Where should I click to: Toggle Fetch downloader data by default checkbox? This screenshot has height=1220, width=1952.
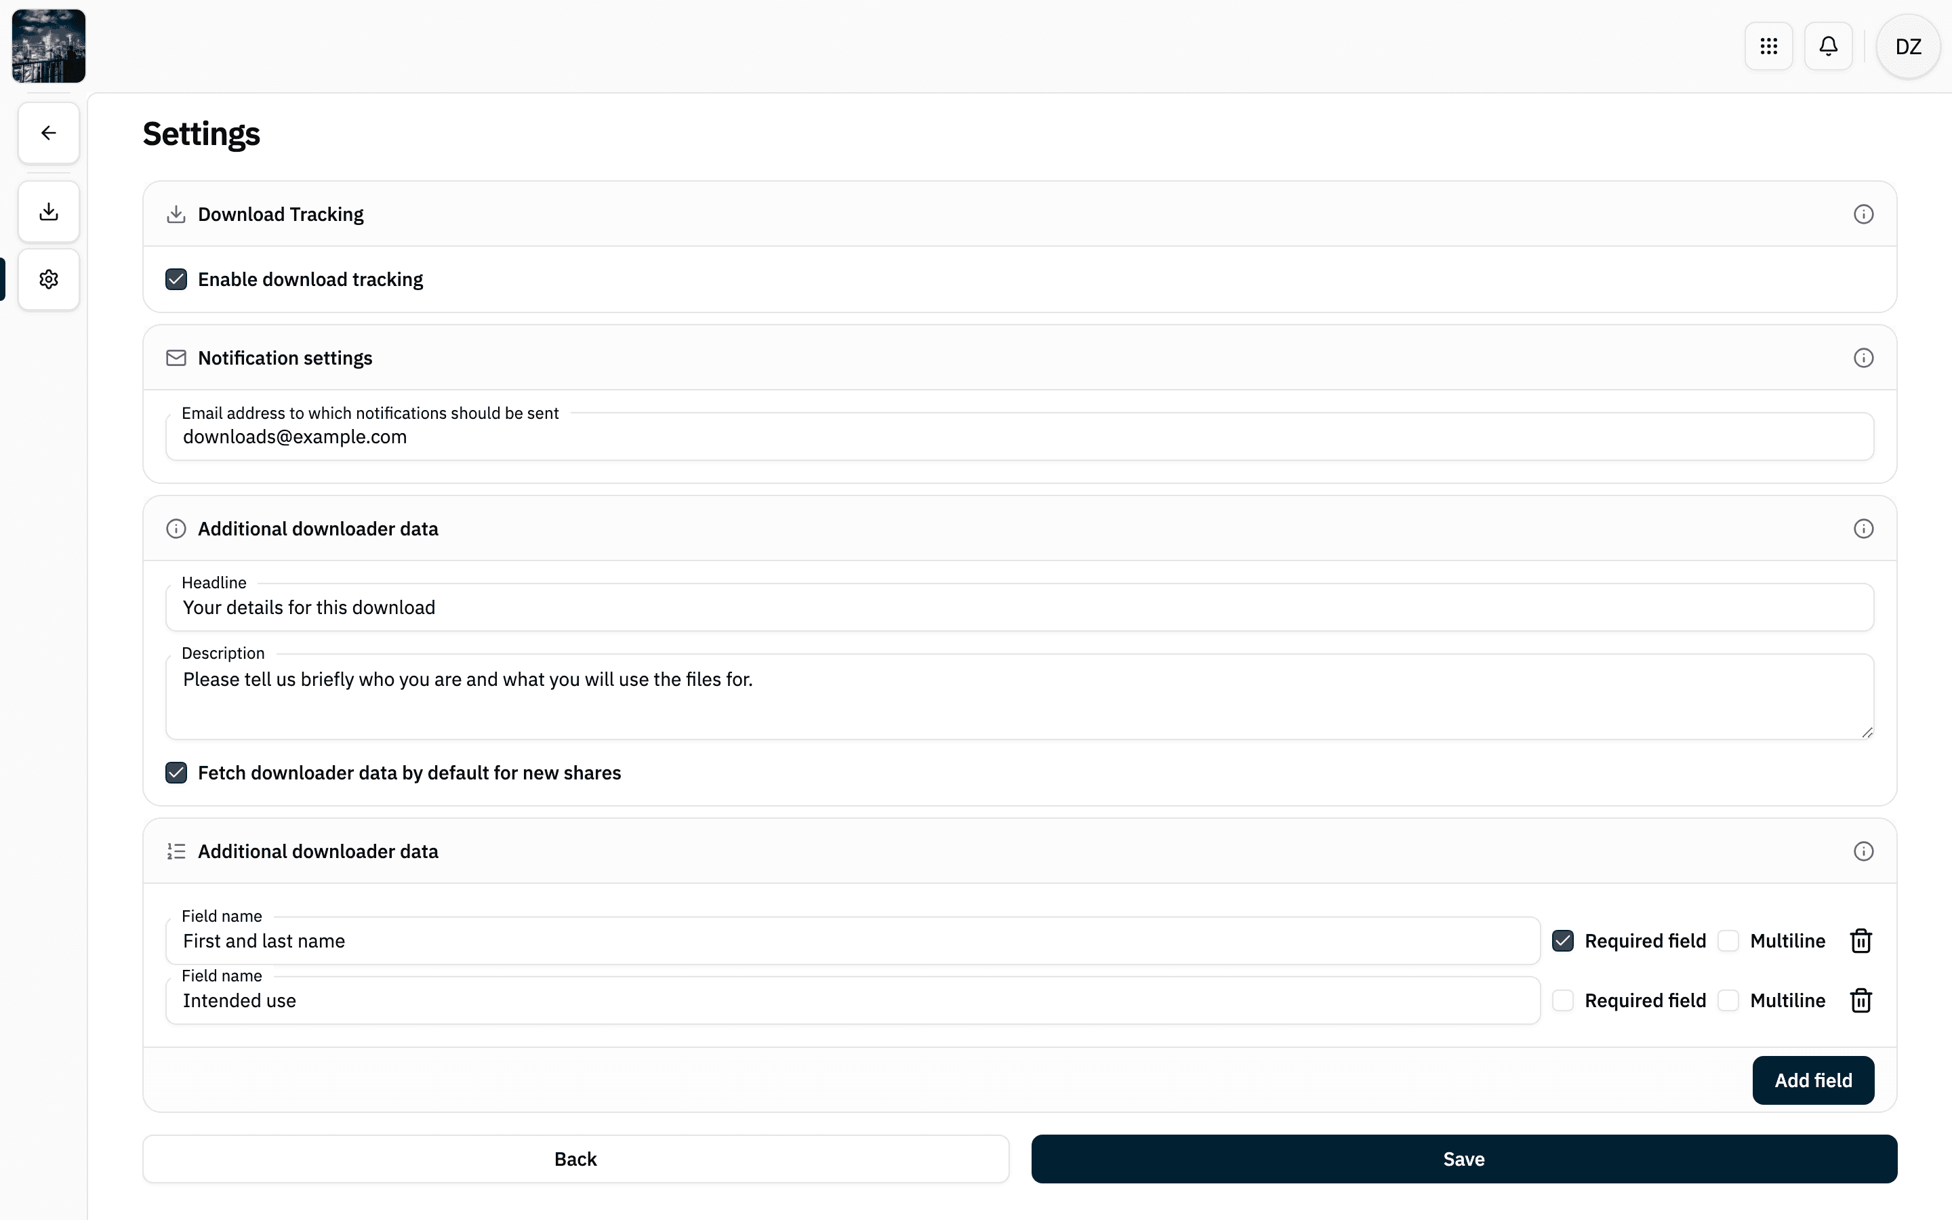click(176, 773)
